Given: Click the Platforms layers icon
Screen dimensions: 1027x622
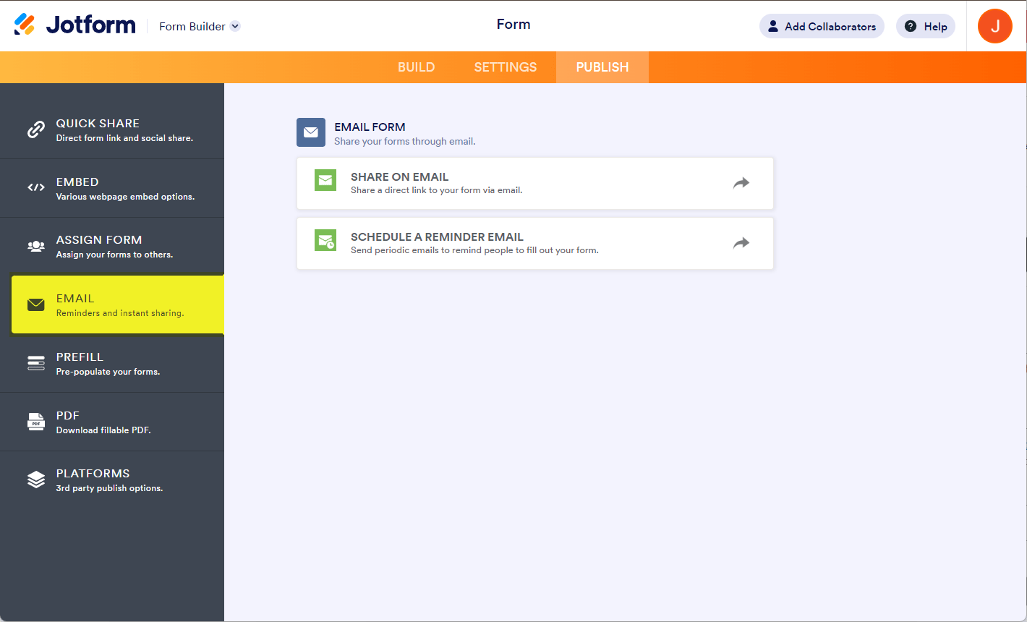Looking at the screenshot, I should pos(36,480).
